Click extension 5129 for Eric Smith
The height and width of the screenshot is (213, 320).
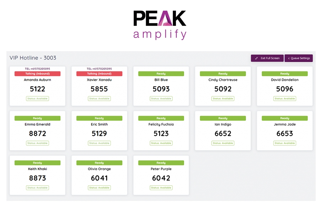[x=100, y=133]
